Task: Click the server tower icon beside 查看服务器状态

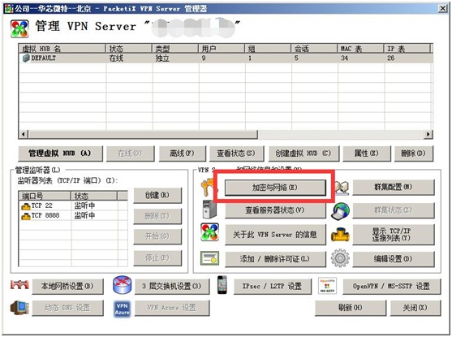Action: click(209, 210)
